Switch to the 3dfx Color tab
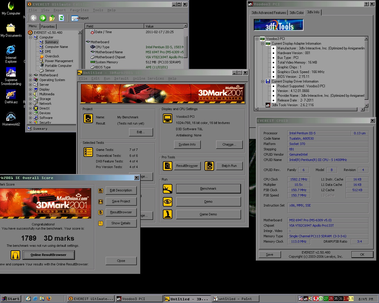 pyautogui.click(x=296, y=13)
